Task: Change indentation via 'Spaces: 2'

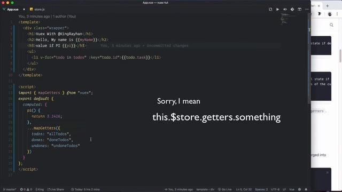Action: (261, 189)
